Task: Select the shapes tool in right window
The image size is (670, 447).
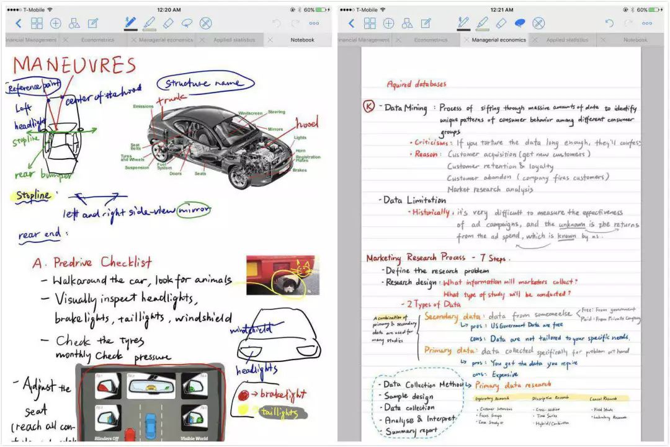Action: pyautogui.click(x=407, y=24)
